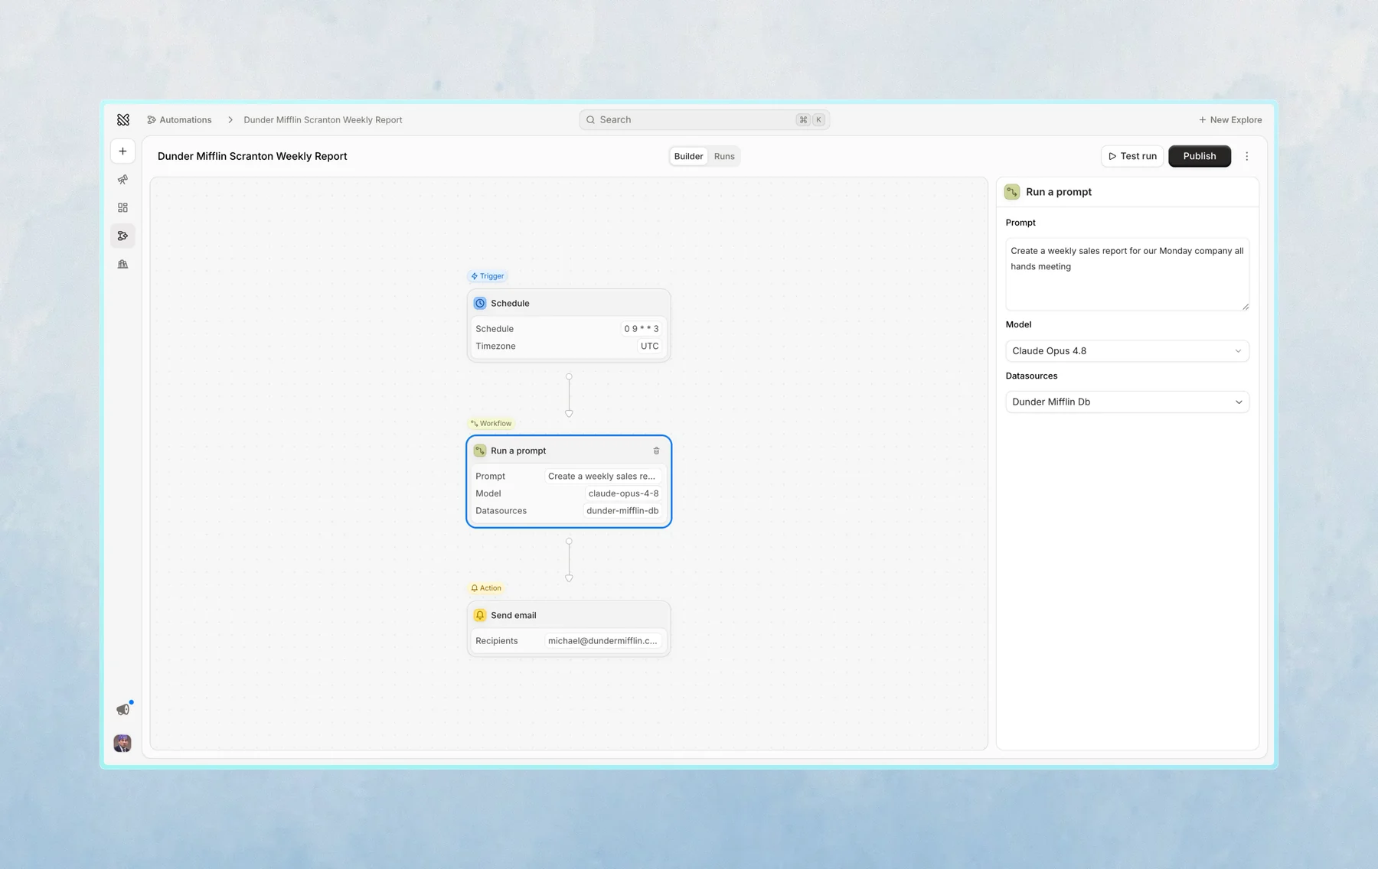Switch to the Runs tab
The image size is (1378, 869).
pos(724,157)
